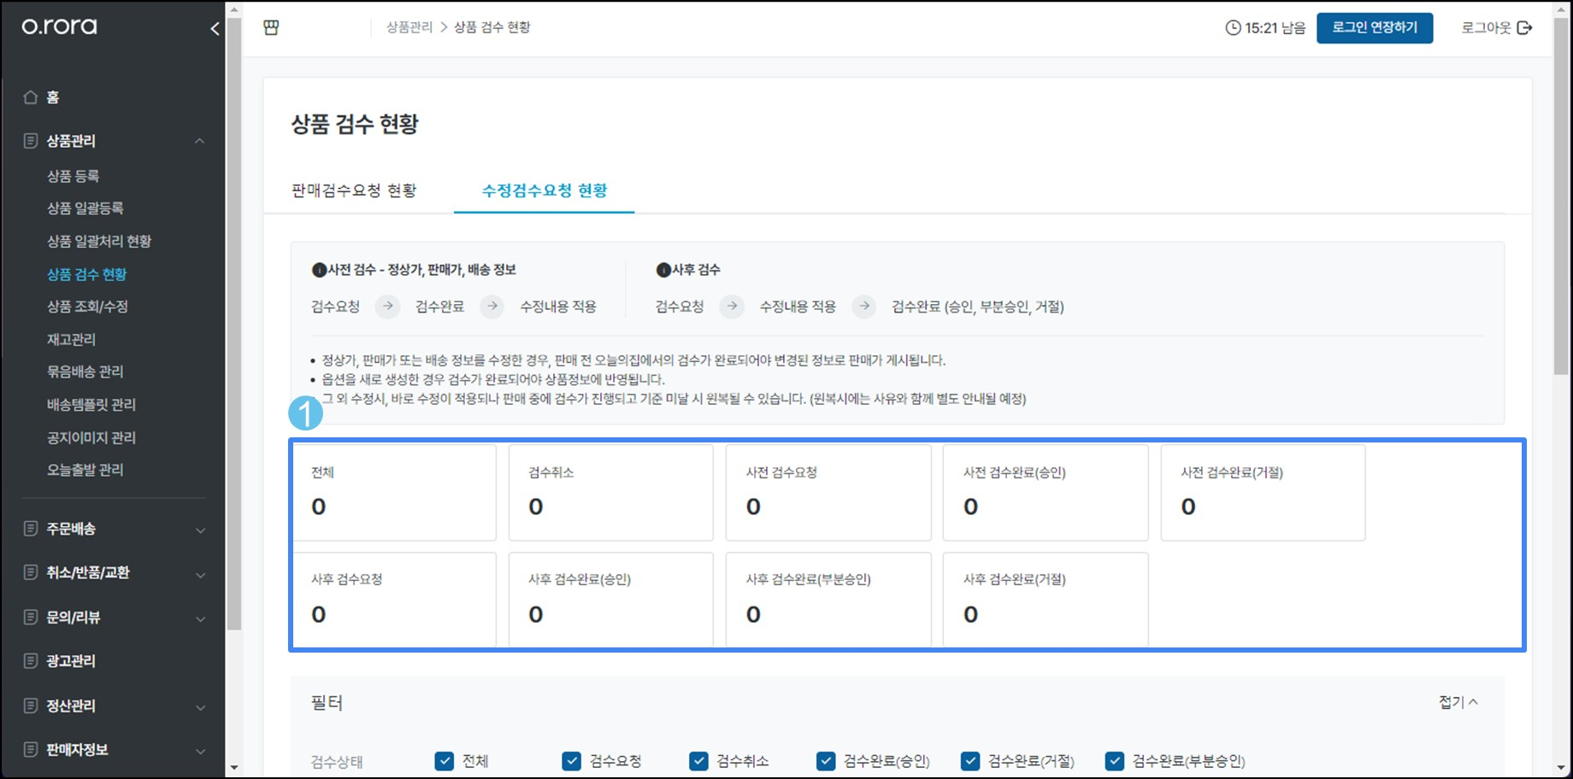Viewport: 1573px width, 779px height.
Task: Click the 광고관리 menu icon
Action: [31, 661]
